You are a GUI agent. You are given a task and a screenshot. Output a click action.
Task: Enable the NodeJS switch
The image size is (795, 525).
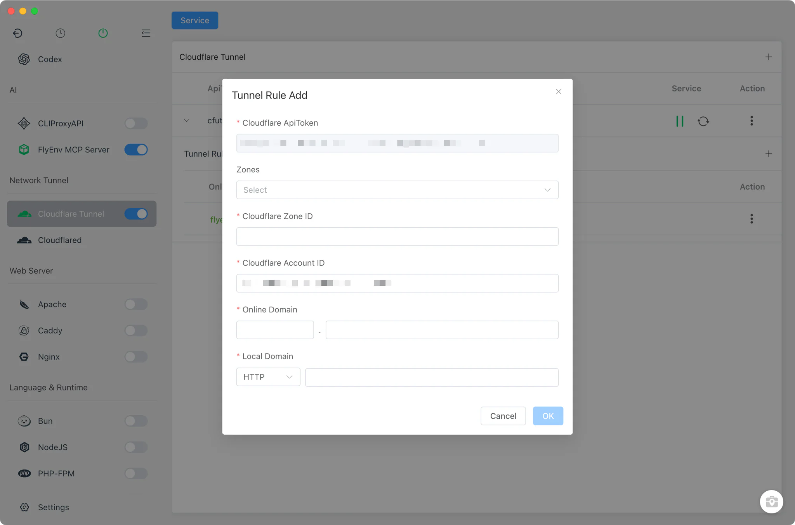[136, 447]
